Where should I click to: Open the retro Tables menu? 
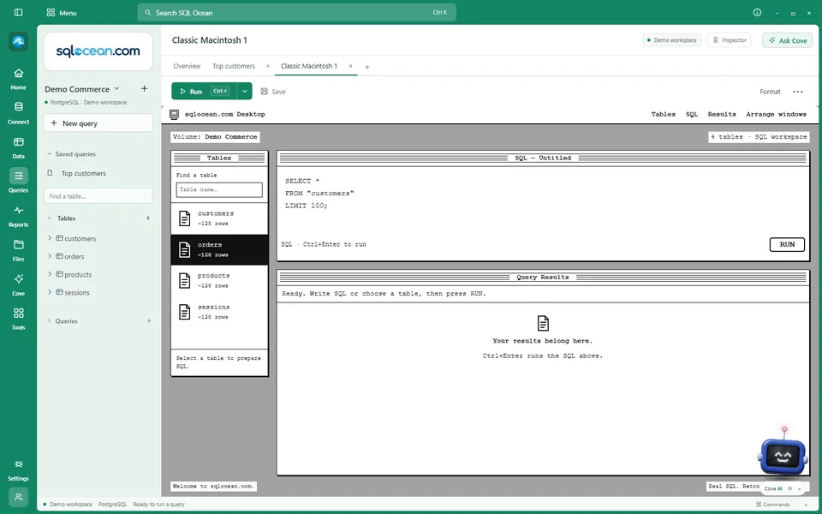[663, 114]
